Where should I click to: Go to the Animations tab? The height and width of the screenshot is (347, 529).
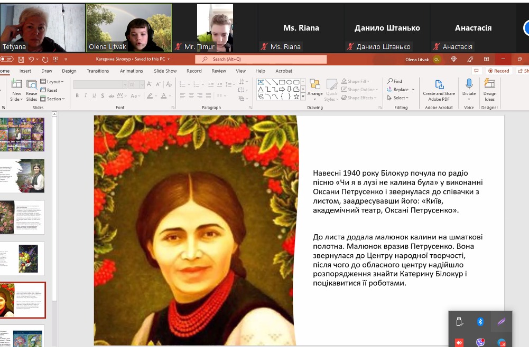131,71
